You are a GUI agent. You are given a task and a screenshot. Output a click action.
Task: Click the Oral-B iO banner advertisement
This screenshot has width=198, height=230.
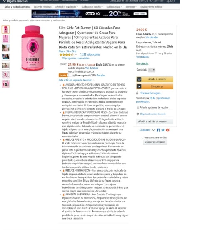point(90,14)
